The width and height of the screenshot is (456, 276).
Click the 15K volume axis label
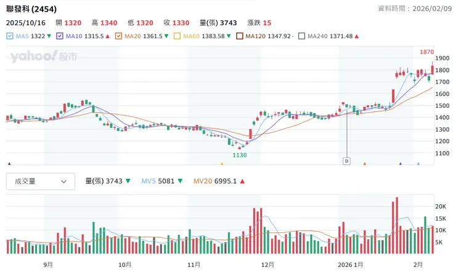pos(441,218)
